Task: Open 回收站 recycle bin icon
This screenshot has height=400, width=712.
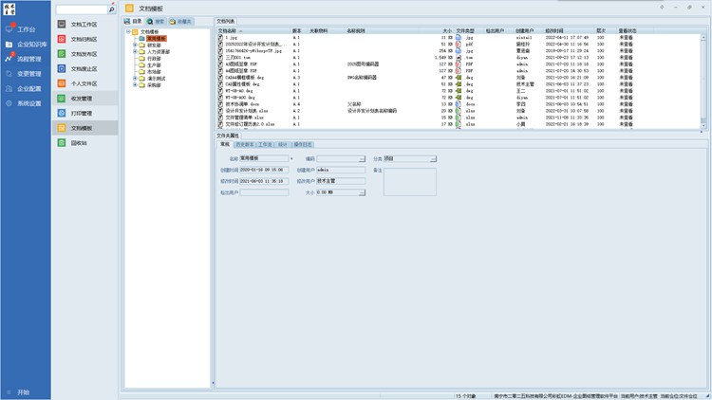Action: pyautogui.click(x=63, y=142)
